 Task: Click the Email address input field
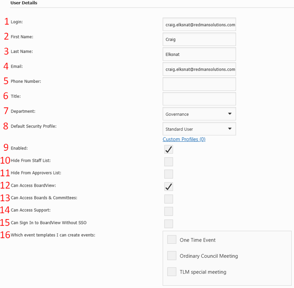coord(199,69)
